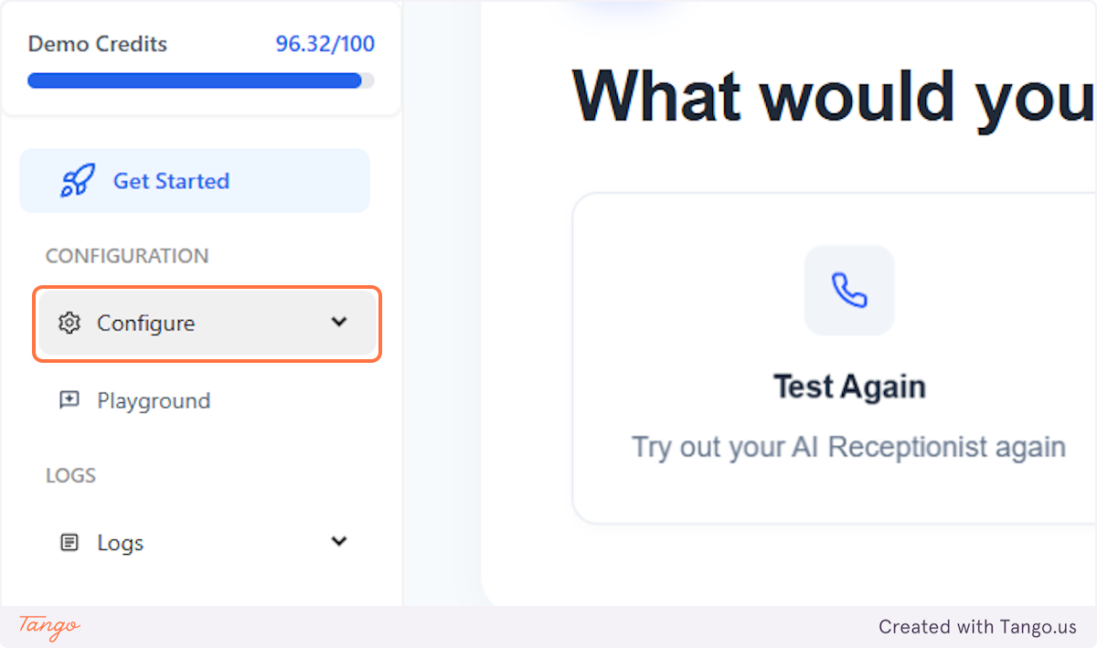Click the CONFIGURATION section header
1097x648 pixels.
126,256
